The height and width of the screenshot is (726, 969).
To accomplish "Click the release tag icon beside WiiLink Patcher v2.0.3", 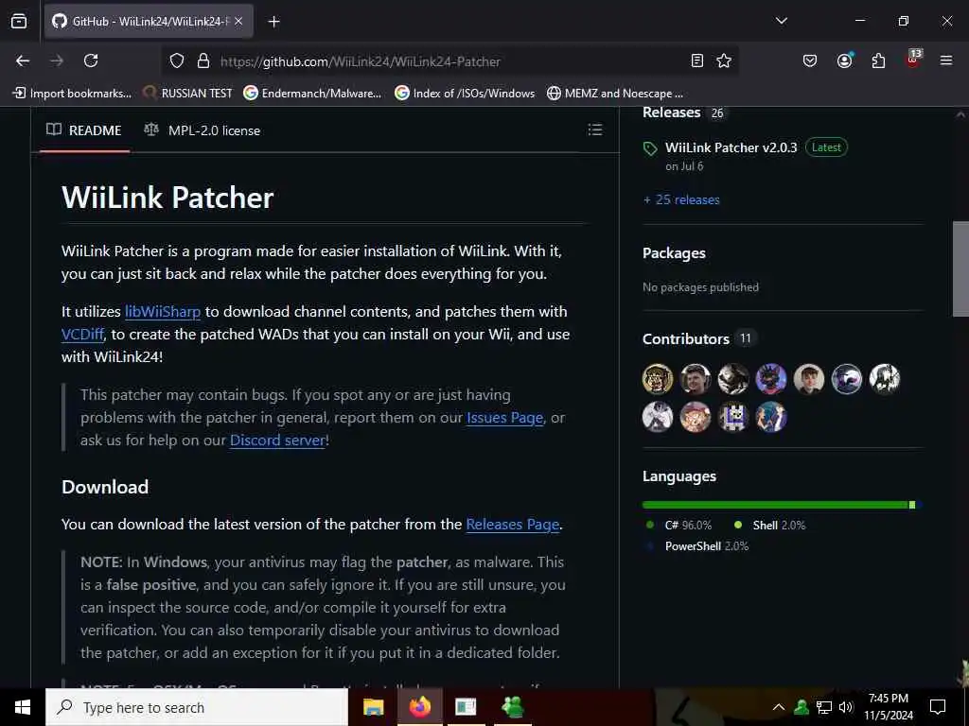I will tap(649, 148).
